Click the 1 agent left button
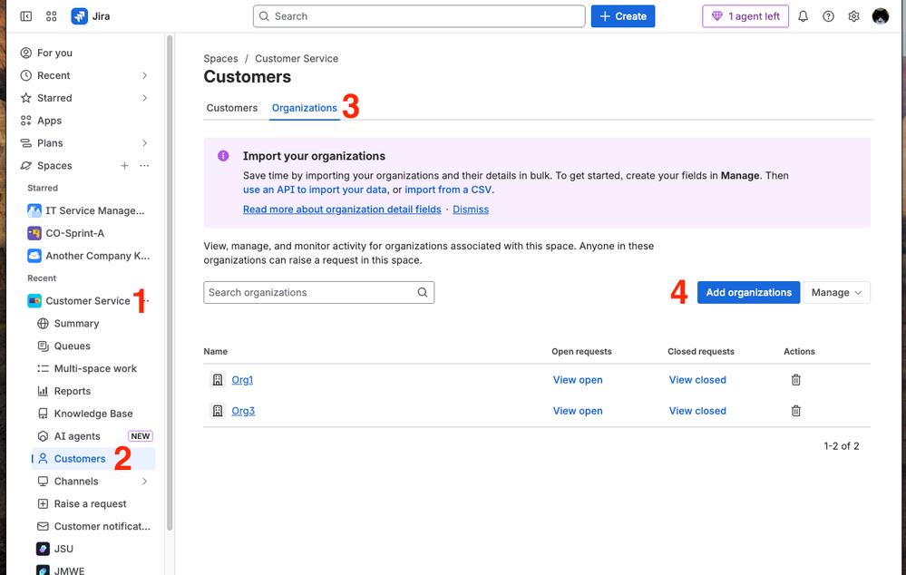906x575 pixels. [745, 16]
